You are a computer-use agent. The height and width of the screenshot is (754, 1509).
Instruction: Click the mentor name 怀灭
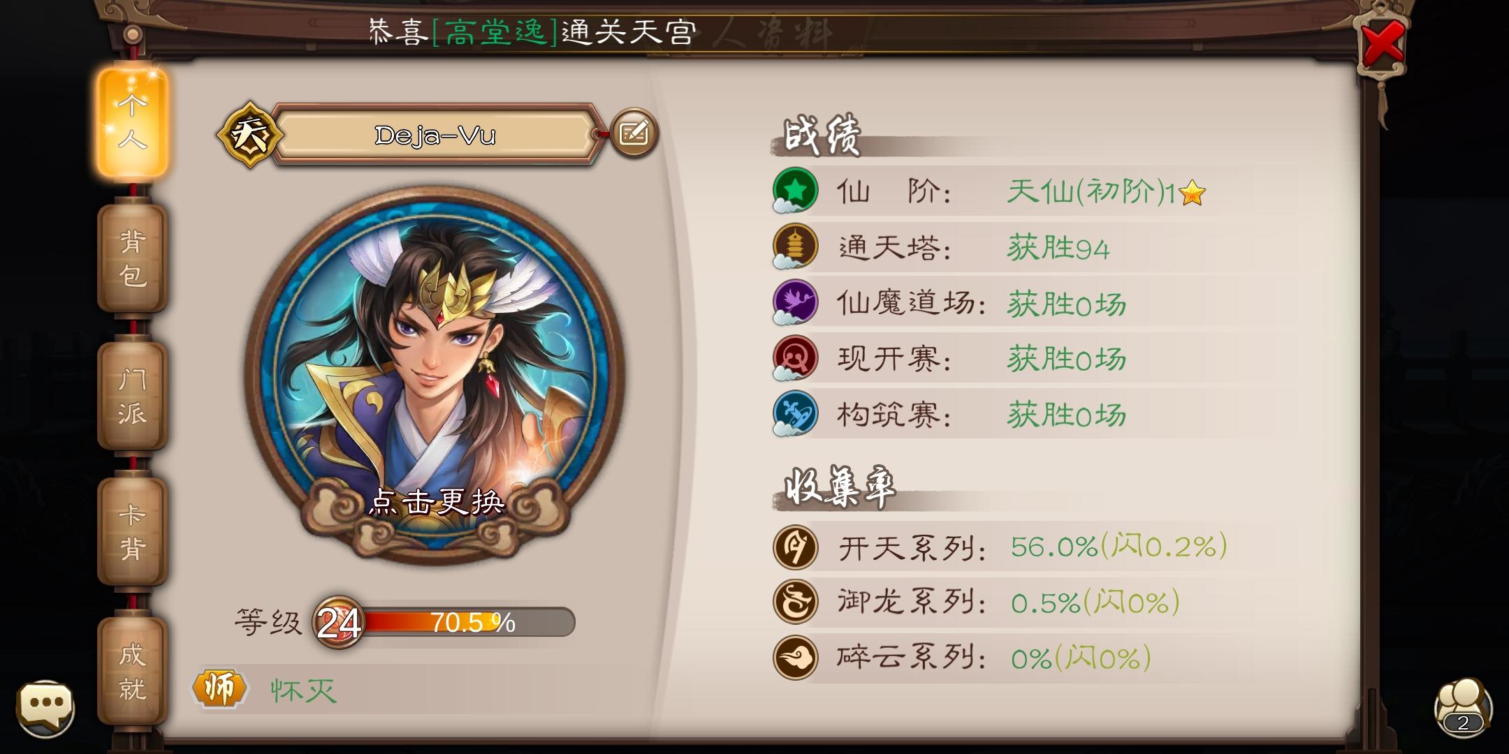[x=304, y=690]
